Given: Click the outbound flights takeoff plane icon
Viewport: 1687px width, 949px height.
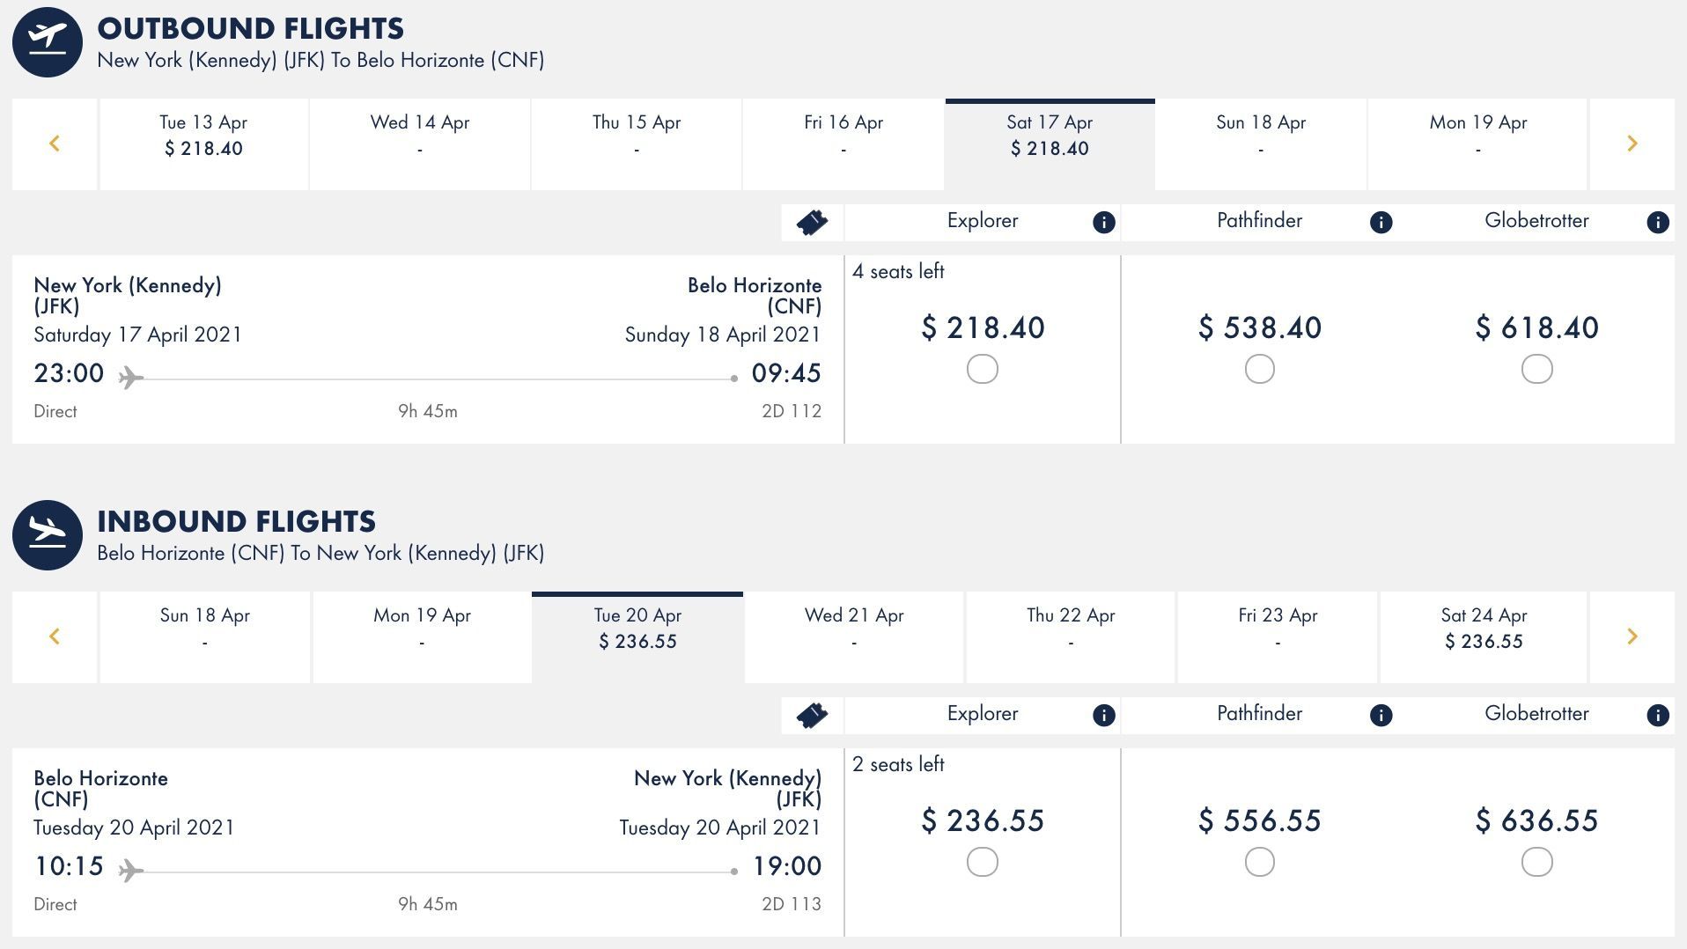Looking at the screenshot, I should (48, 42).
